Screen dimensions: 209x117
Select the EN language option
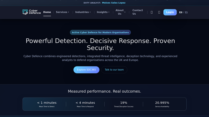(181, 12)
